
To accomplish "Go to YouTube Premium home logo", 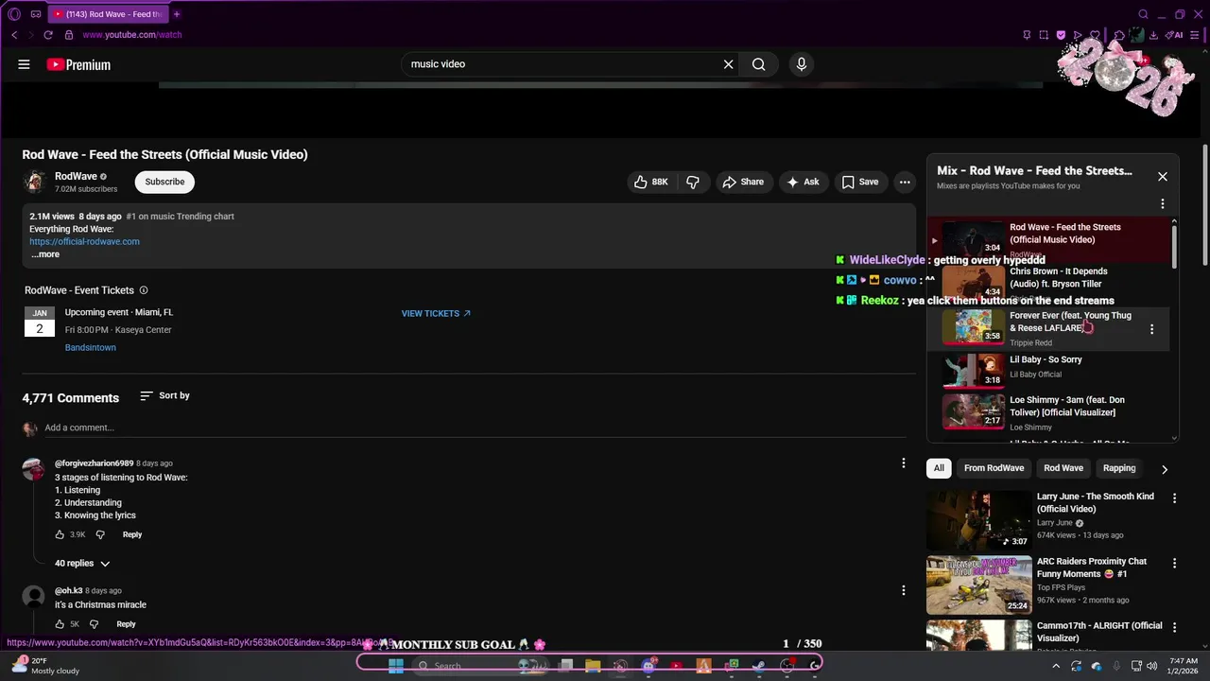I will click(x=78, y=64).
